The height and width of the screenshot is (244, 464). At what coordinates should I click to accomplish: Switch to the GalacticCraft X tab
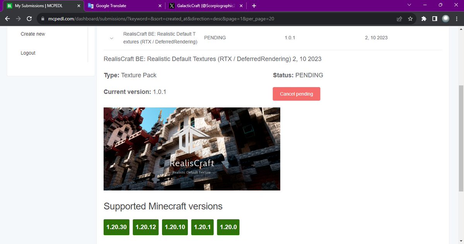click(206, 6)
